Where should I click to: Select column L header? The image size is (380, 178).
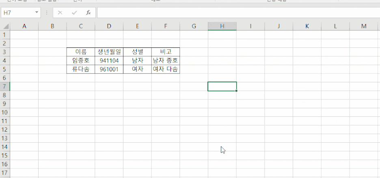pyautogui.click(x=335, y=26)
